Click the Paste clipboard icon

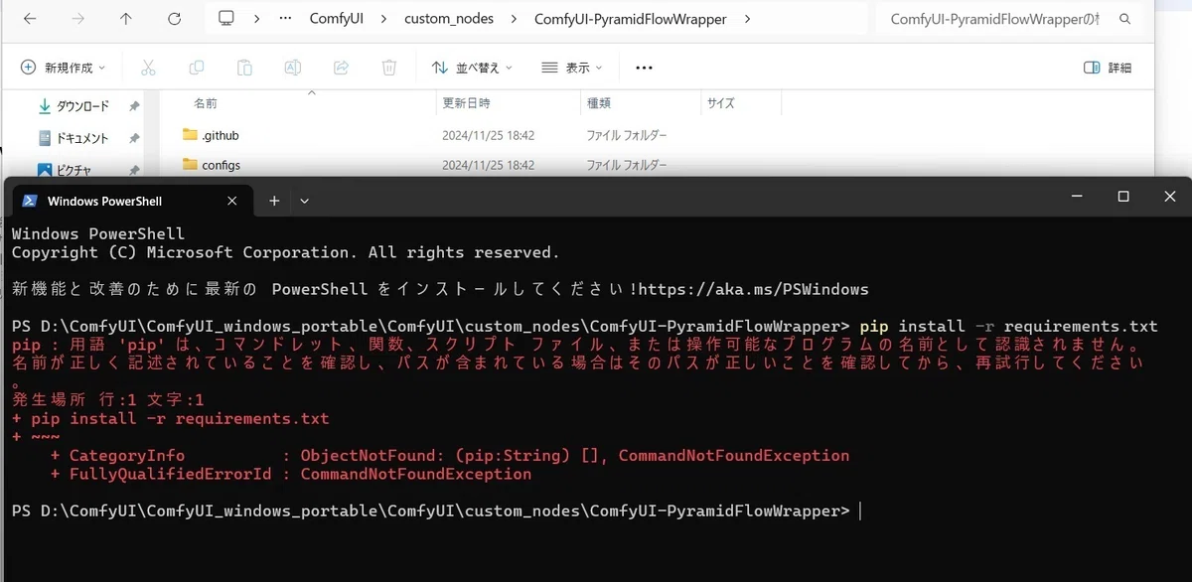tap(244, 68)
